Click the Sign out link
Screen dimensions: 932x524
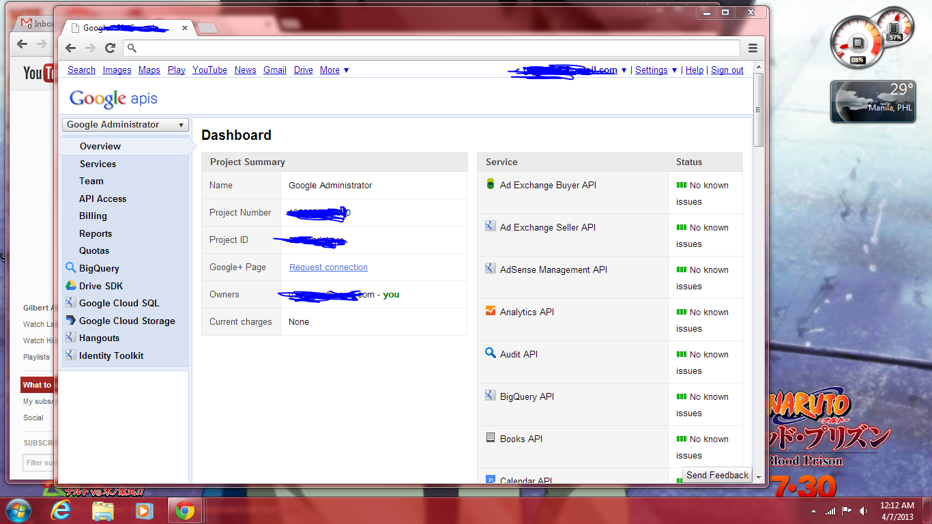(727, 70)
